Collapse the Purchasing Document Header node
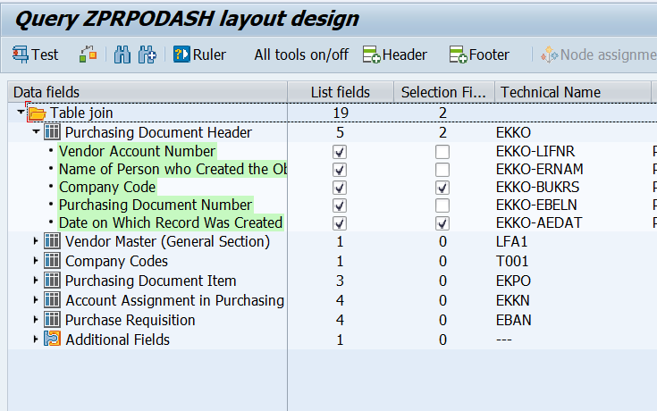 pos(37,132)
